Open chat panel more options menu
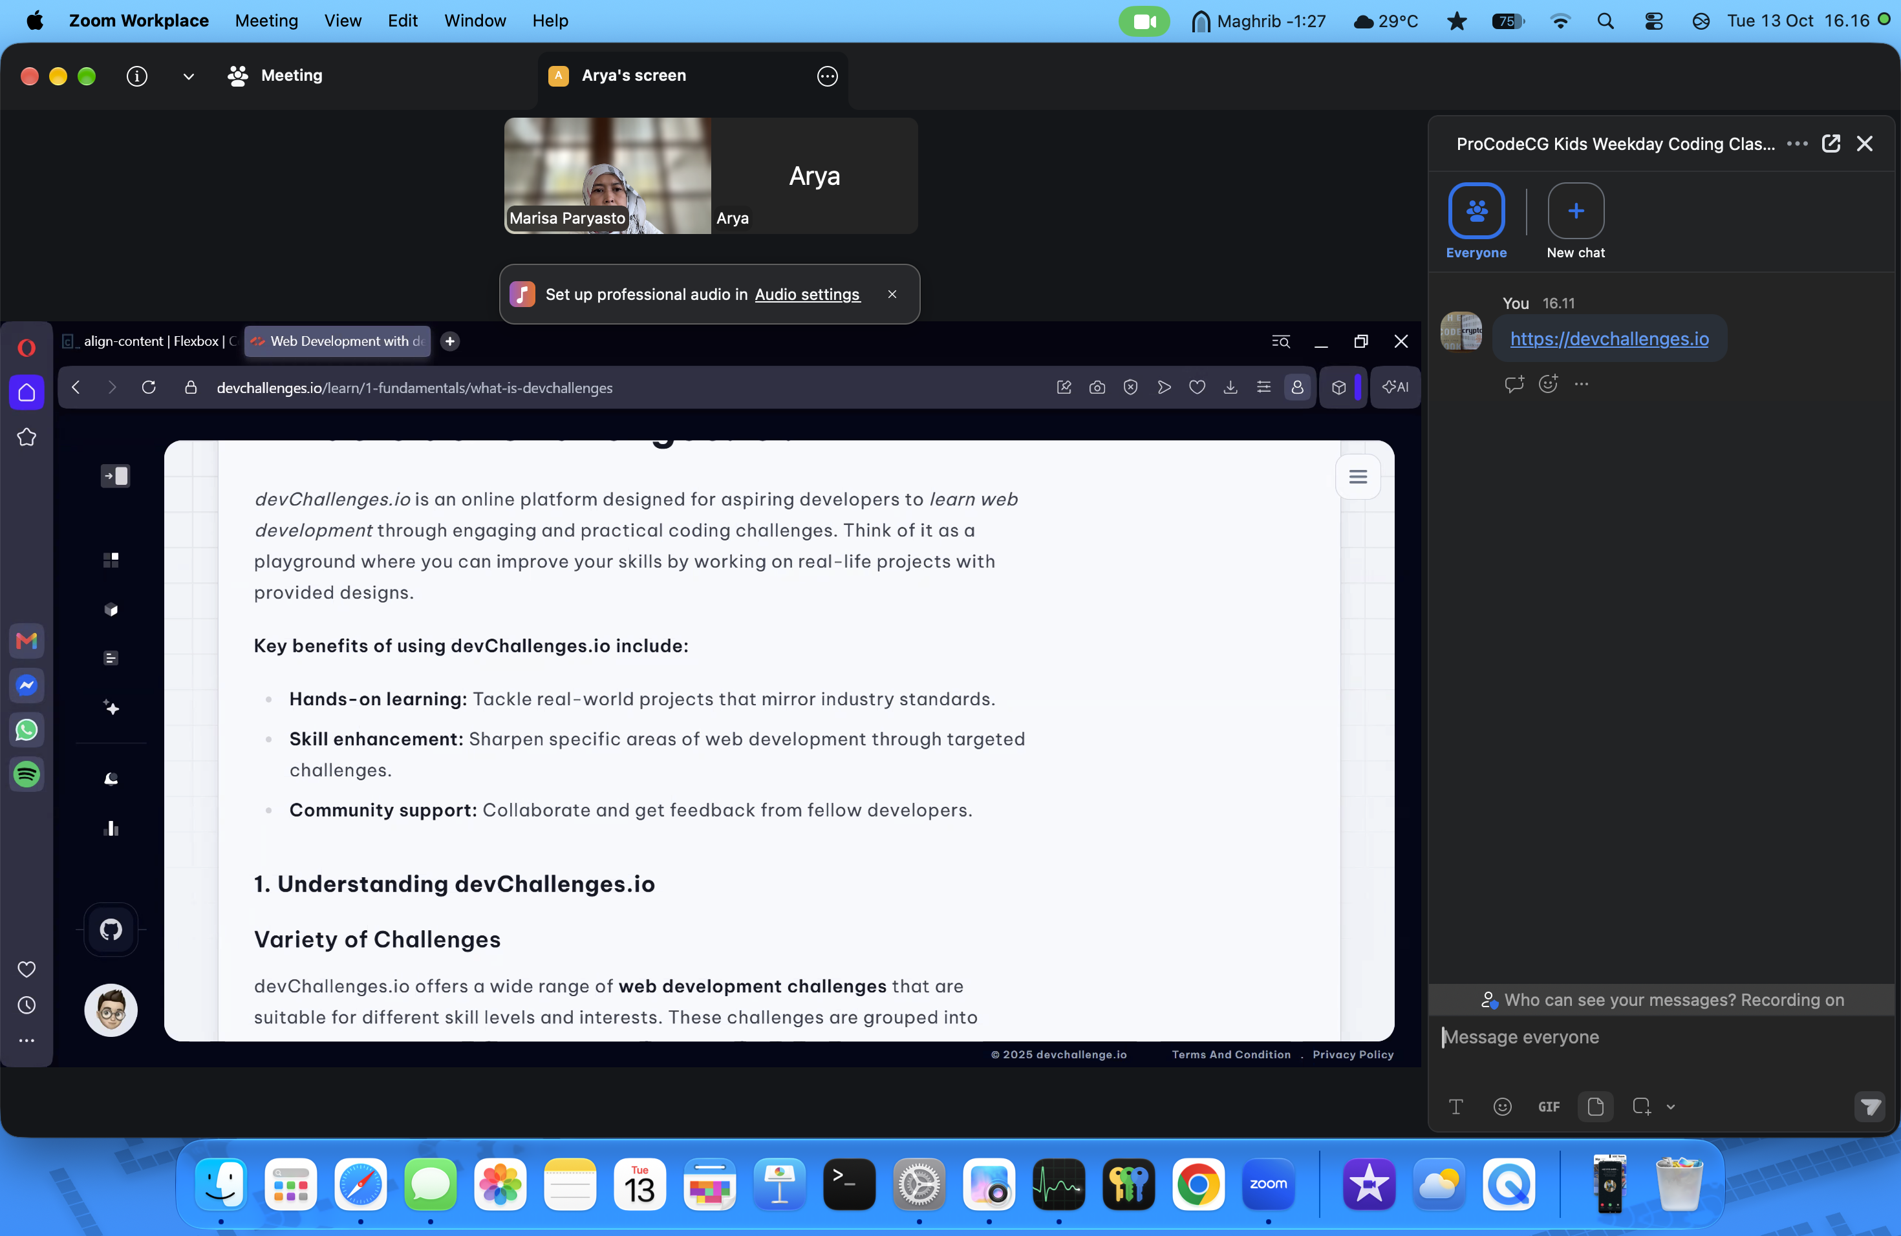The height and width of the screenshot is (1236, 1901). 1797,144
